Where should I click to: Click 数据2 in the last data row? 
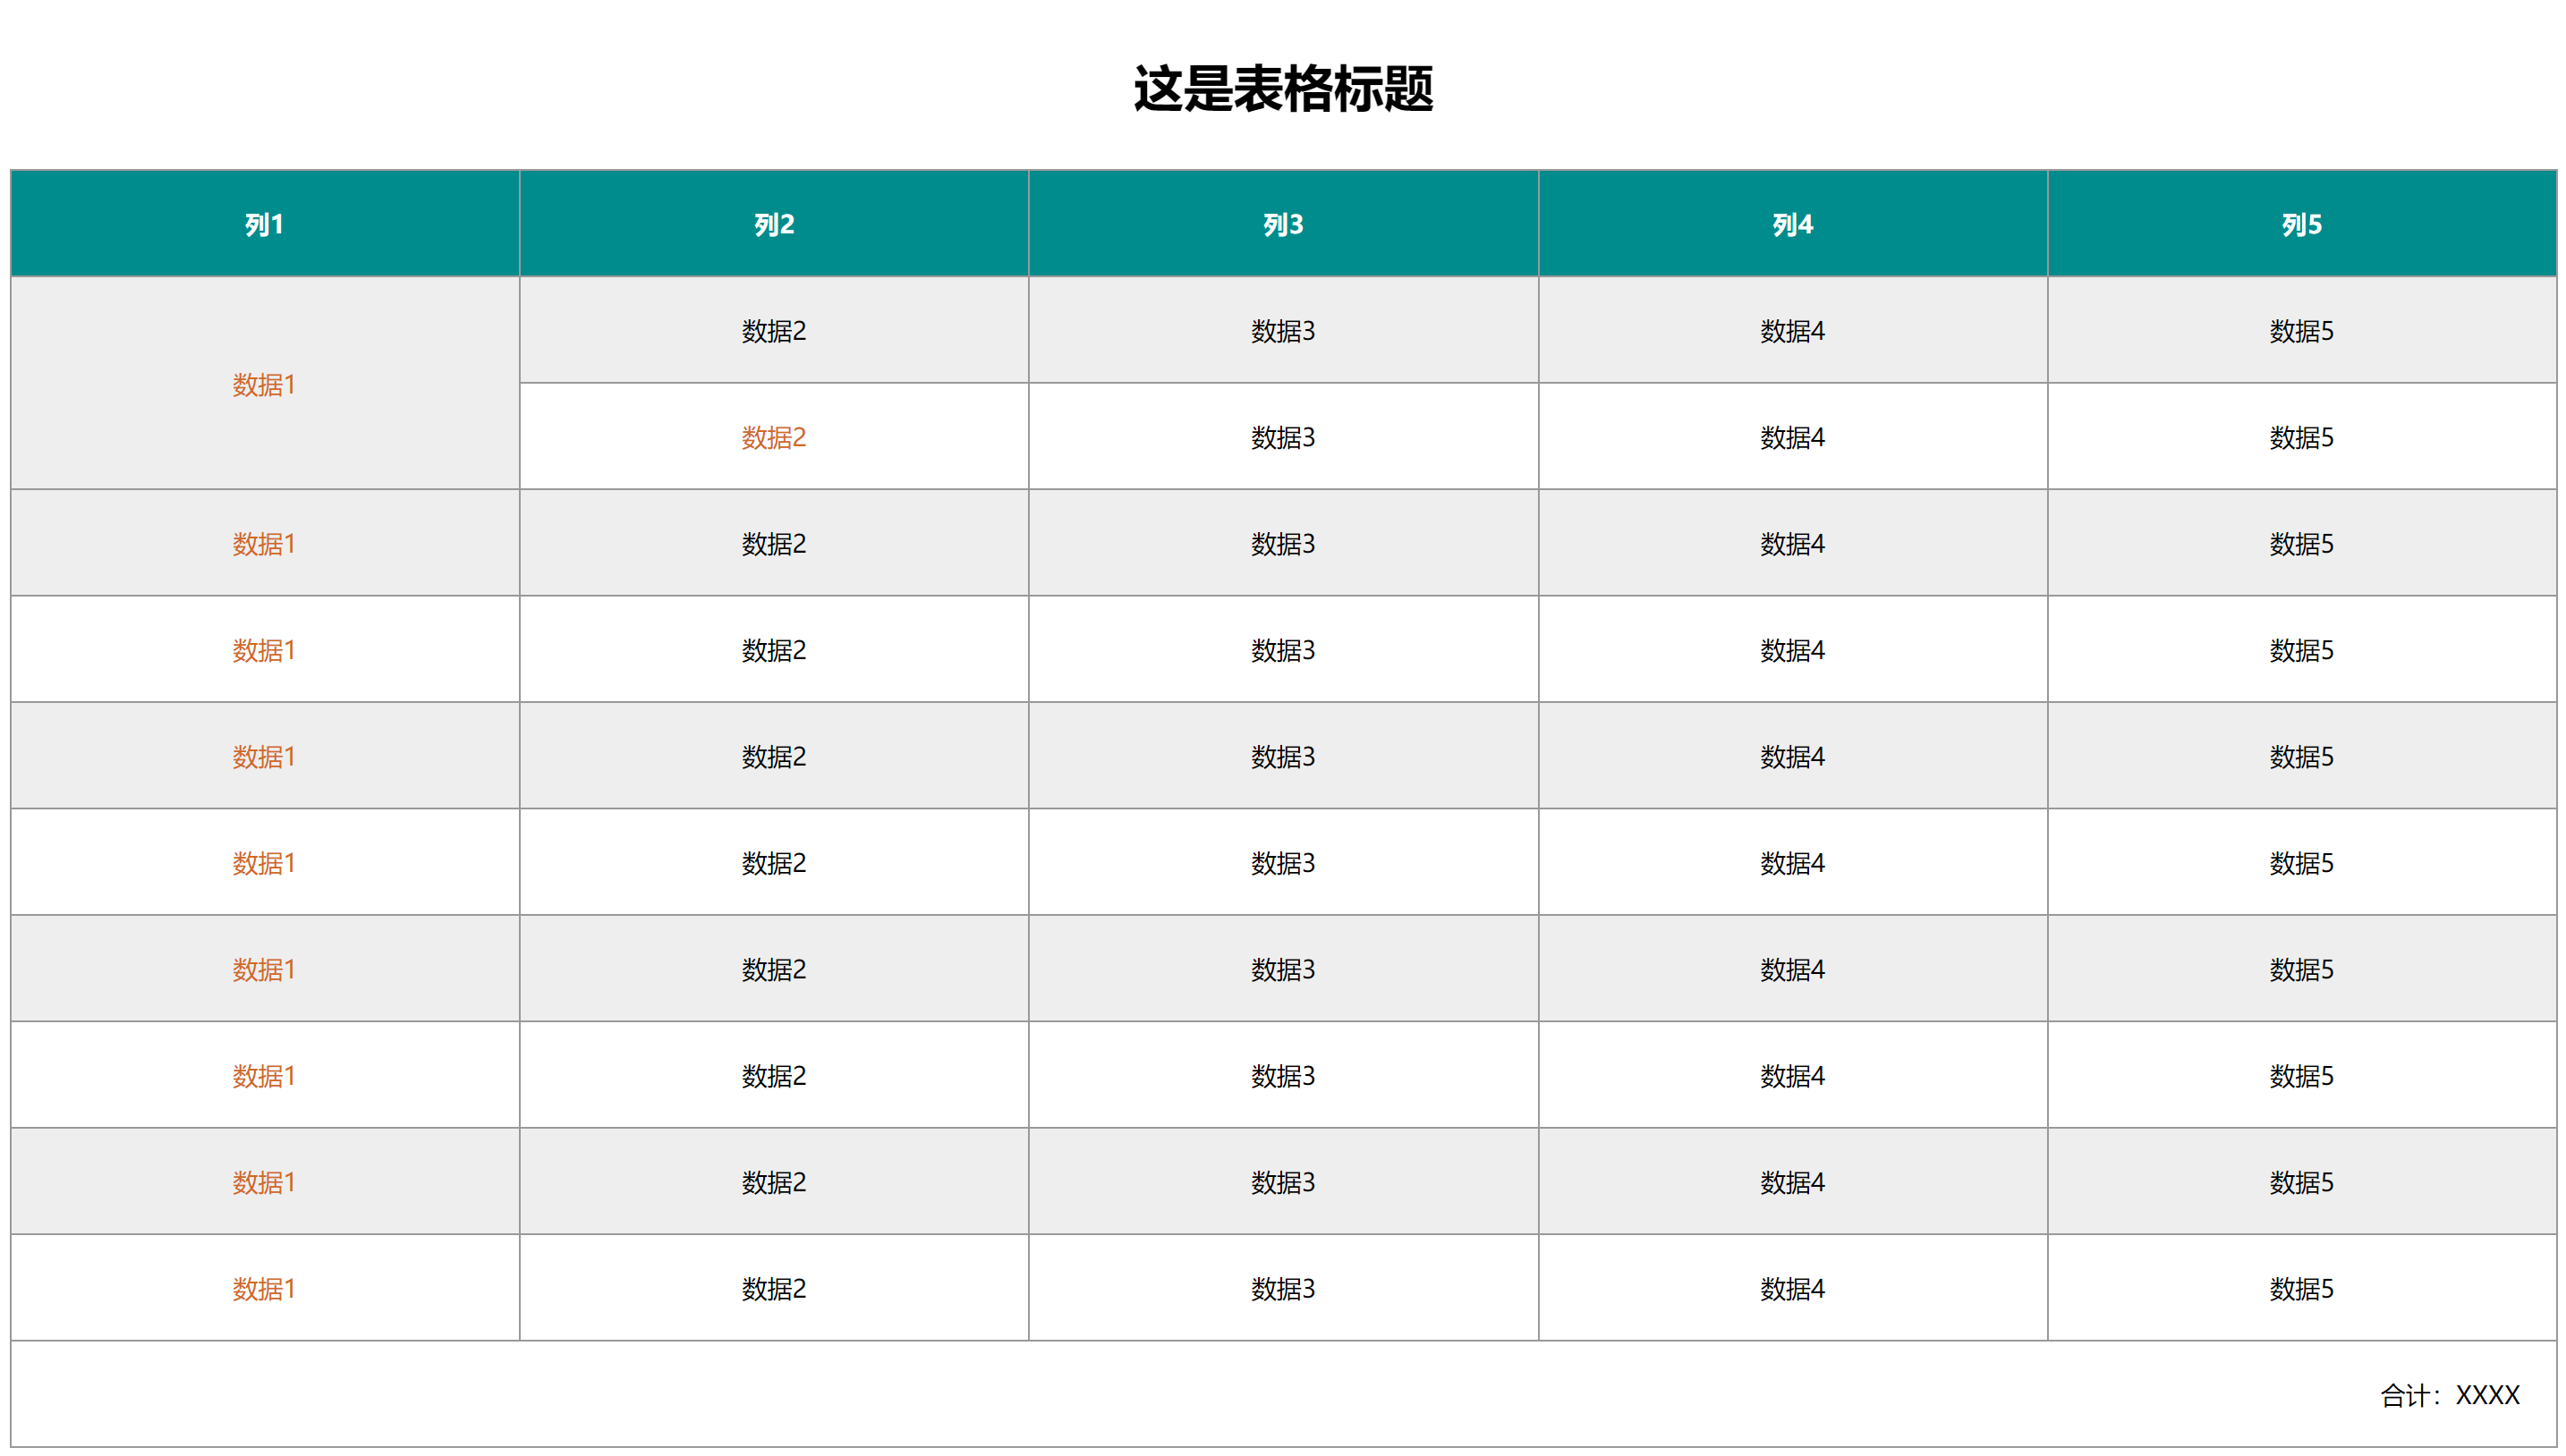774,1289
